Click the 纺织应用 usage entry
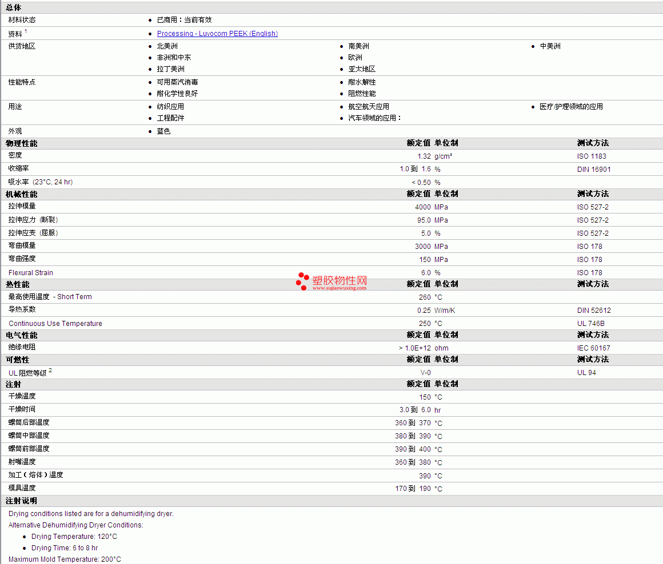Screen dimensions: 663x564 point(171,106)
